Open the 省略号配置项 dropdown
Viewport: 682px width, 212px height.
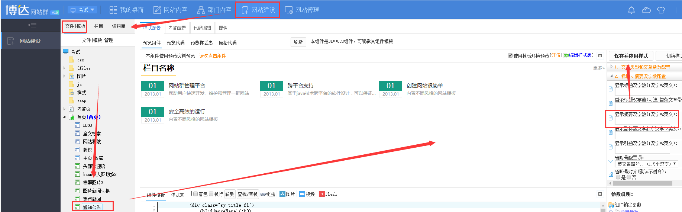click(x=646, y=164)
